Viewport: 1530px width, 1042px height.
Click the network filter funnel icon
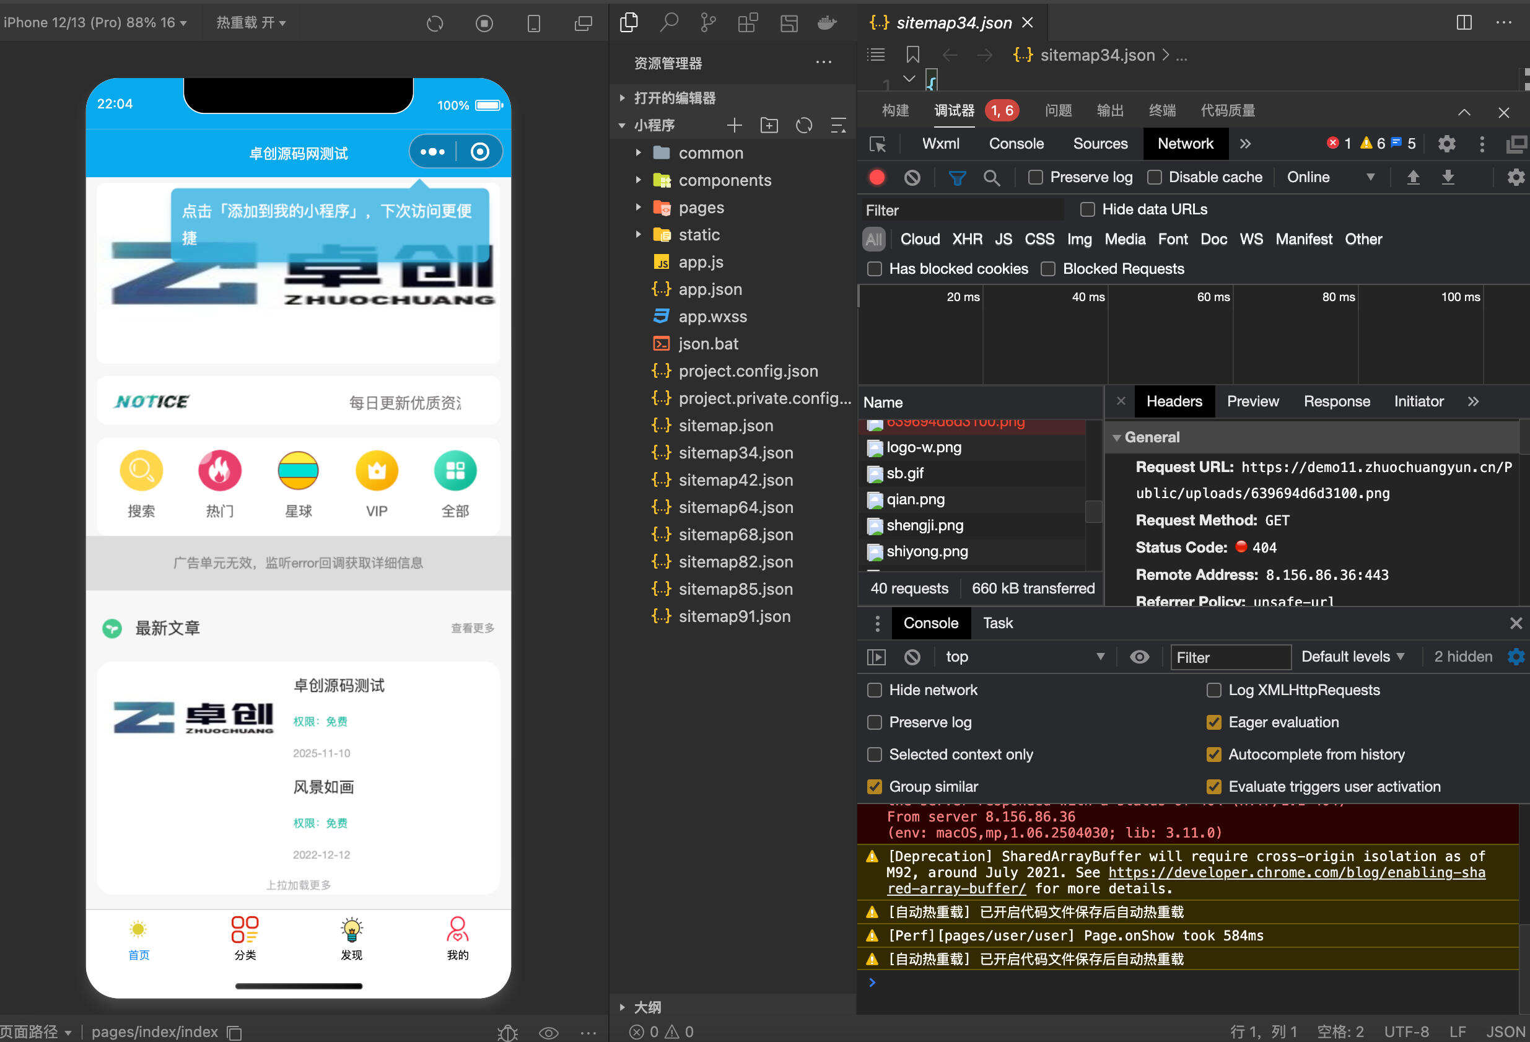956,178
